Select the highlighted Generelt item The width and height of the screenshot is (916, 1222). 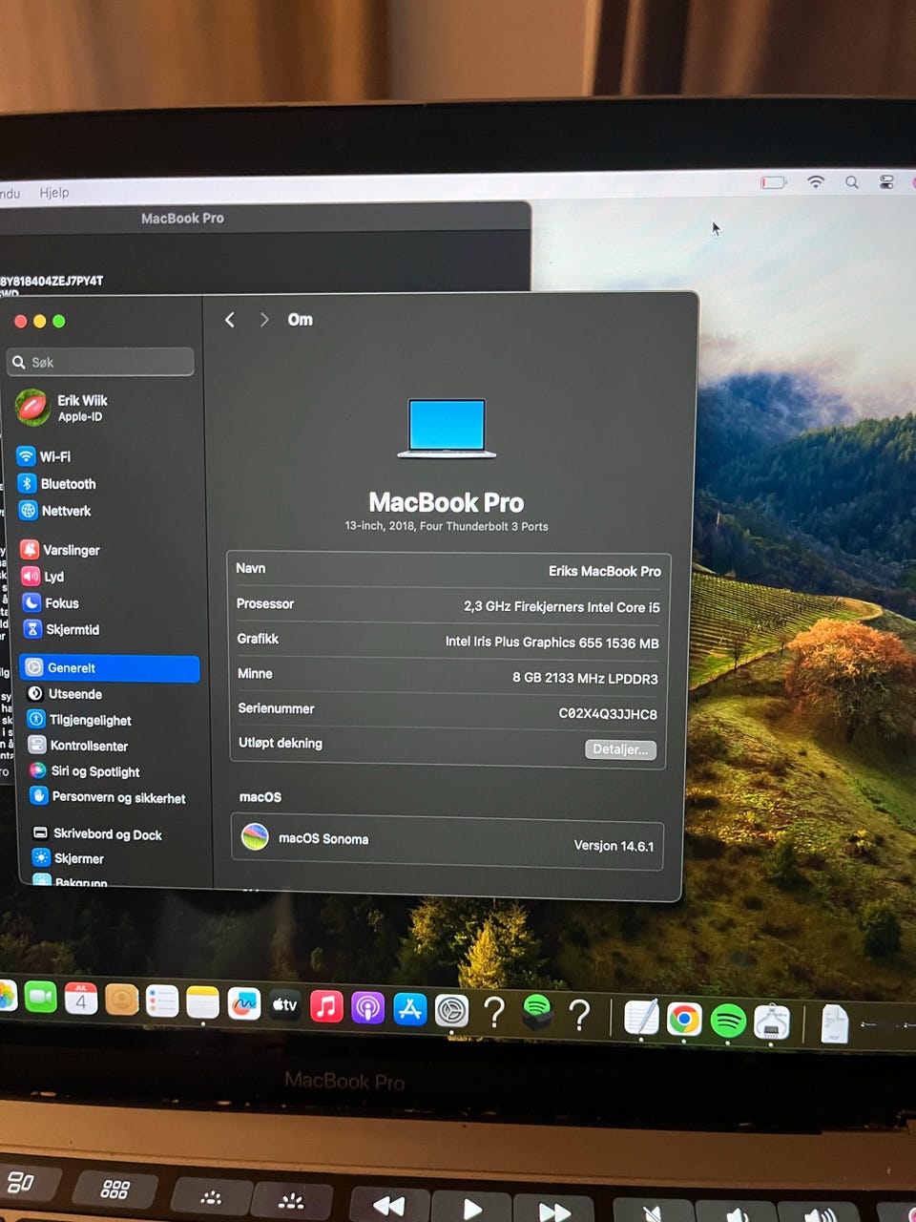[x=110, y=668]
